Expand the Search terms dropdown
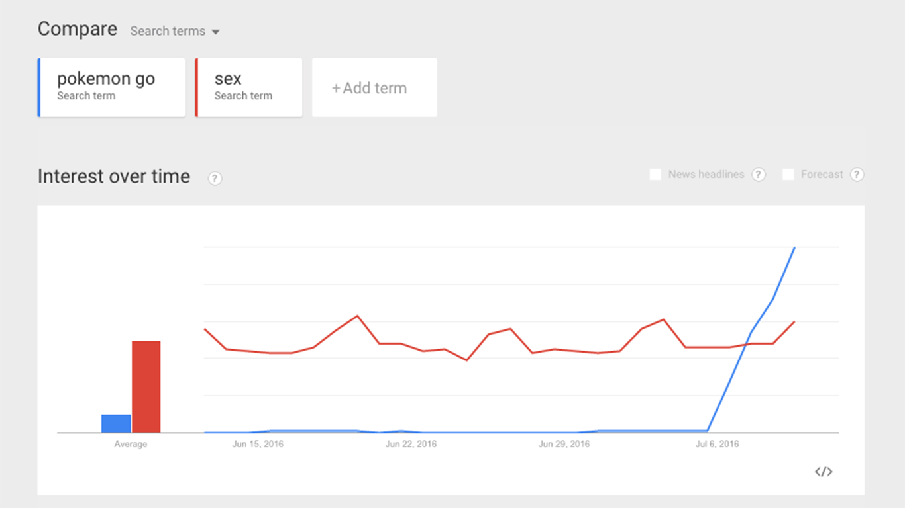 [175, 31]
